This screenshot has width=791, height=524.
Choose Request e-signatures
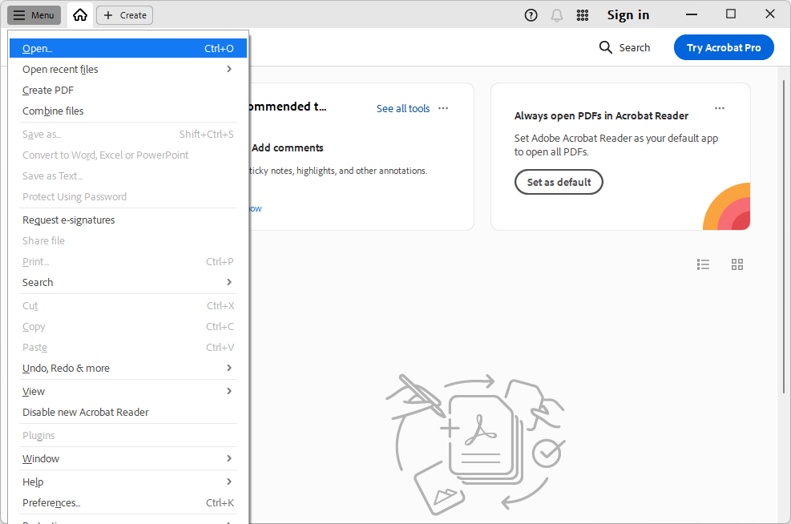pyautogui.click(x=68, y=220)
